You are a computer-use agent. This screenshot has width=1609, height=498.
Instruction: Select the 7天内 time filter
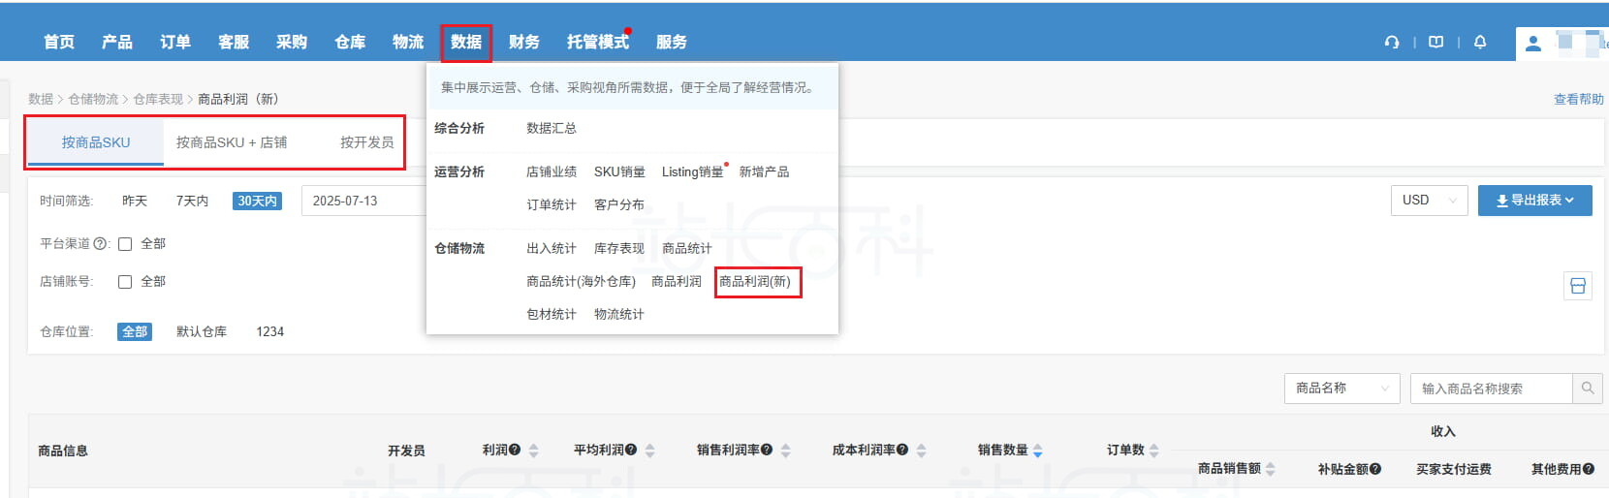point(192,201)
